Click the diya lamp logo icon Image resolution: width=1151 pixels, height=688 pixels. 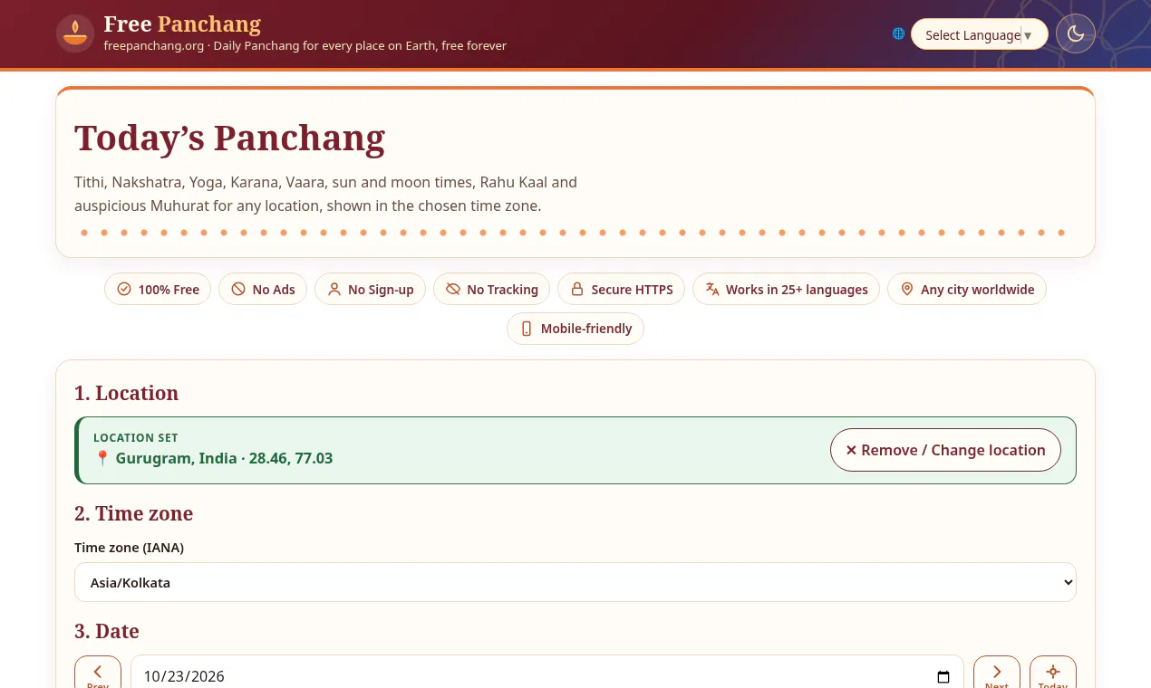tap(75, 34)
